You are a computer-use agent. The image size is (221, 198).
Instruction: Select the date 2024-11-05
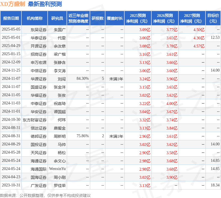(x=11, y=95)
